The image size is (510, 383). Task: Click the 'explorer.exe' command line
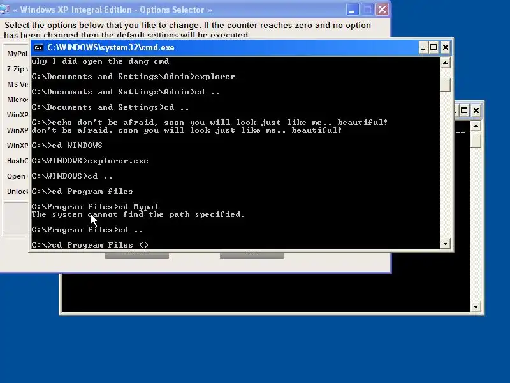coord(90,161)
